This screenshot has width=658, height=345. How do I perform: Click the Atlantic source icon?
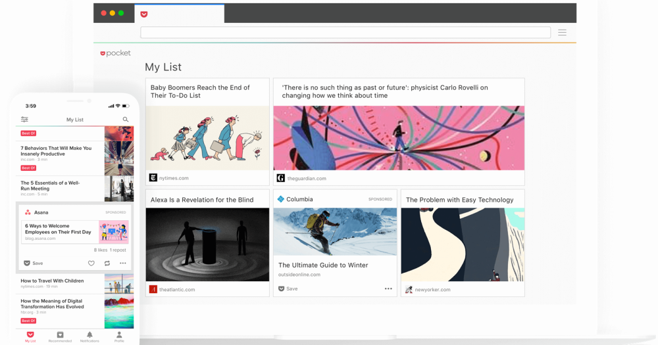(x=153, y=289)
